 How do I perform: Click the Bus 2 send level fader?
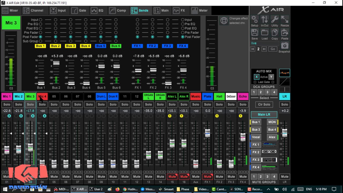56,63
